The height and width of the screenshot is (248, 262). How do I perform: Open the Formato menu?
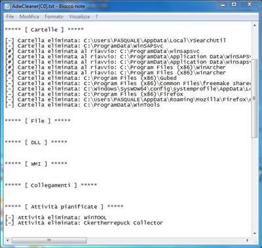[54, 16]
